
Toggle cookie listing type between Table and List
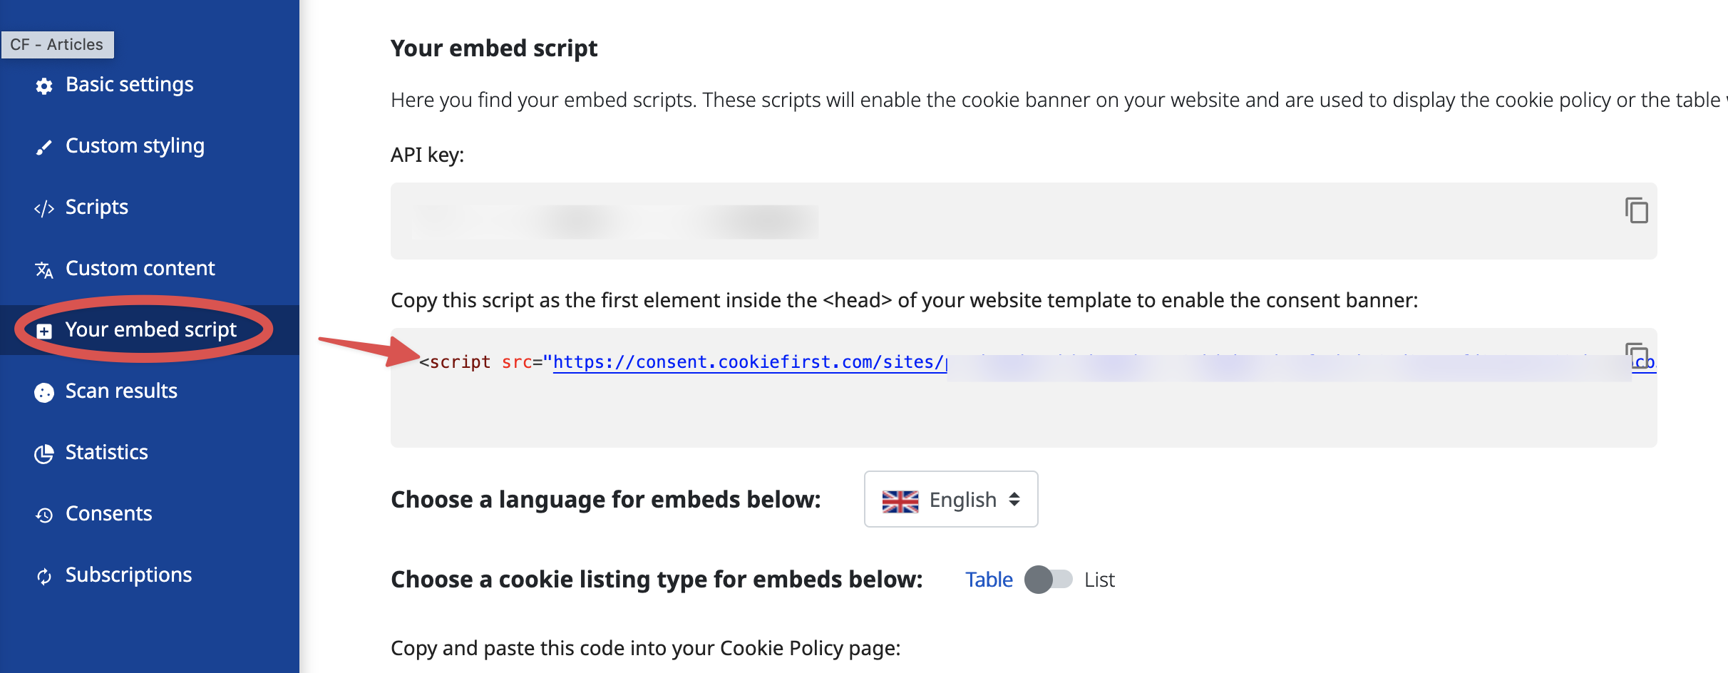(x=1048, y=580)
